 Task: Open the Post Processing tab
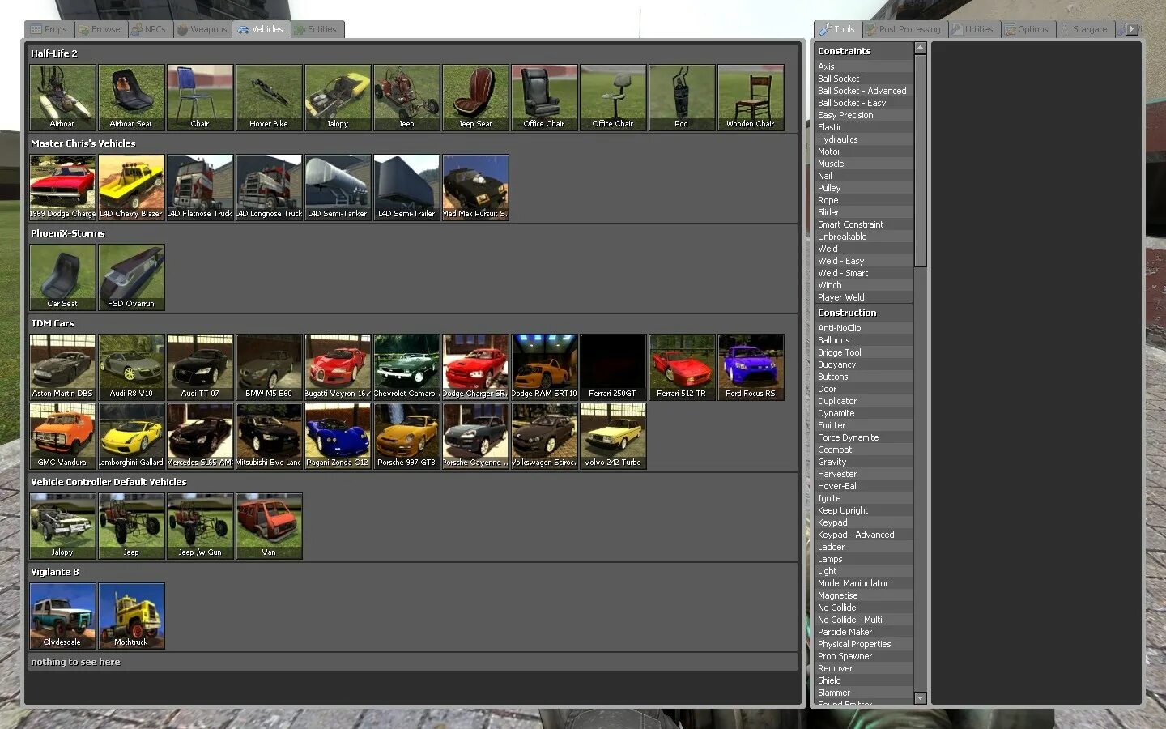[904, 29]
